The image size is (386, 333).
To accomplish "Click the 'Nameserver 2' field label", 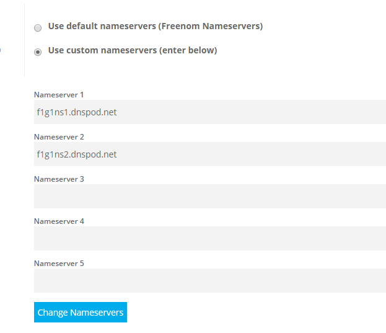I will point(59,137).
